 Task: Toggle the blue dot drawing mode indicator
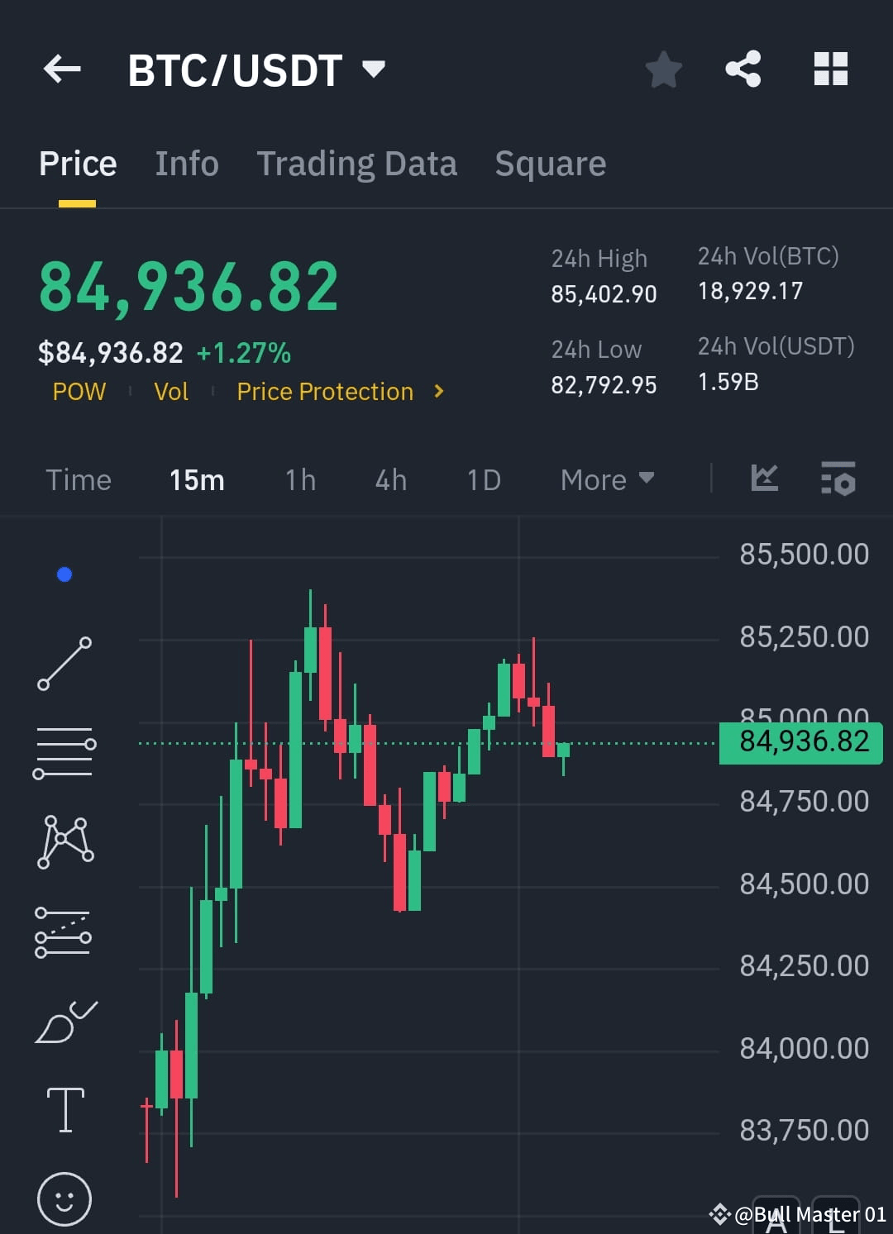tap(64, 574)
